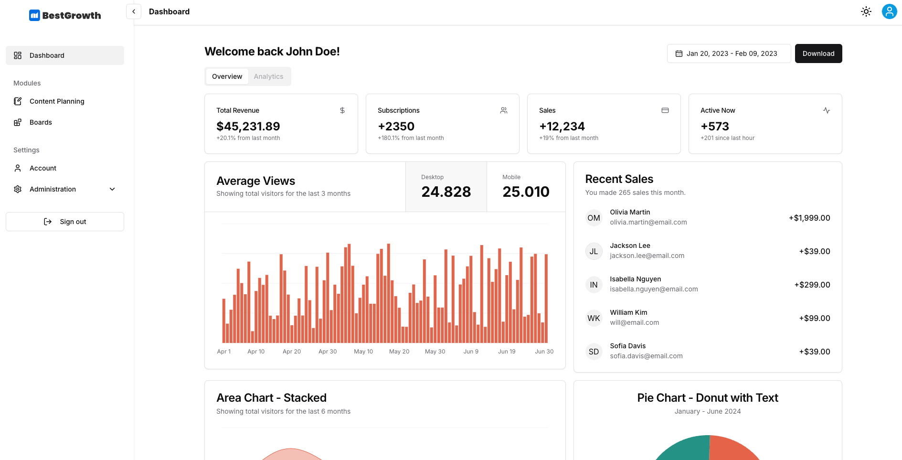Image resolution: width=902 pixels, height=460 pixels.
Task: Click olivia.martin@email.com address
Action: (648, 222)
